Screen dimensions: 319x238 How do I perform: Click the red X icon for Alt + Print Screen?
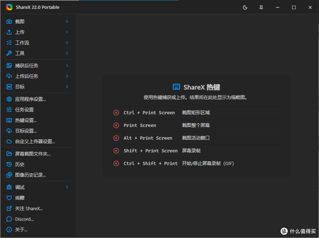pos(116,138)
